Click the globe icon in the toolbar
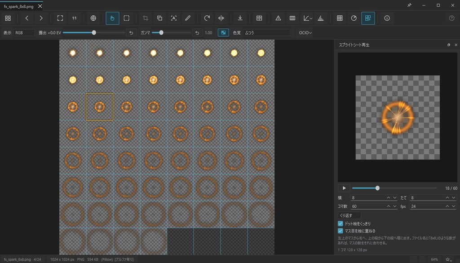 coord(93,18)
